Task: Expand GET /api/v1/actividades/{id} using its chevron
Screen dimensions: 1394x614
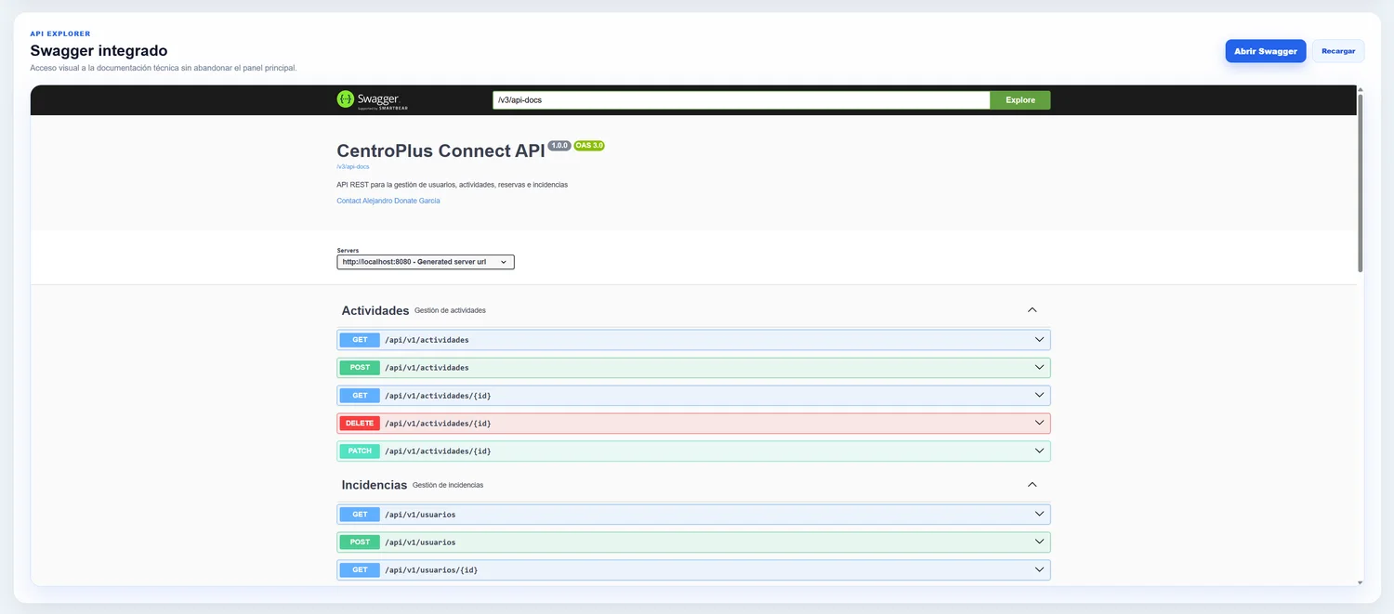Action: point(1040,396)
